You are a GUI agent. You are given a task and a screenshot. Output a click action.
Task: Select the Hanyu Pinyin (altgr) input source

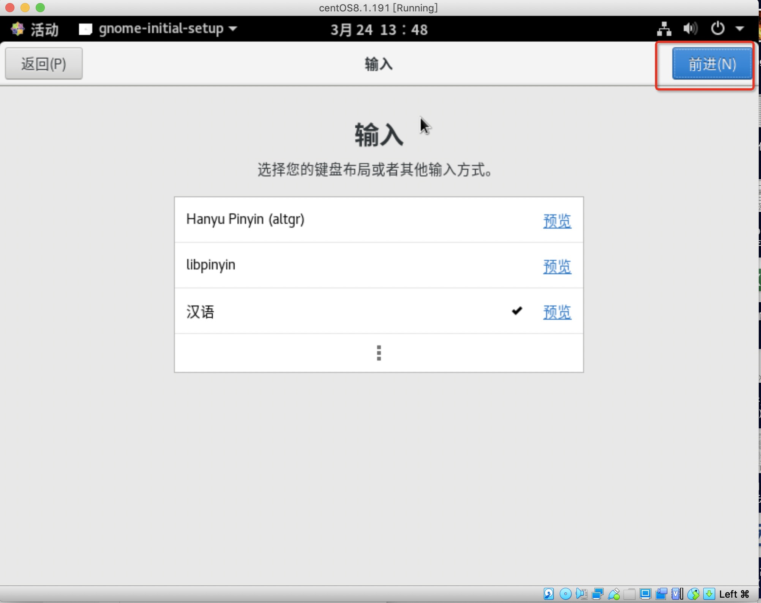tap(246, 219)
